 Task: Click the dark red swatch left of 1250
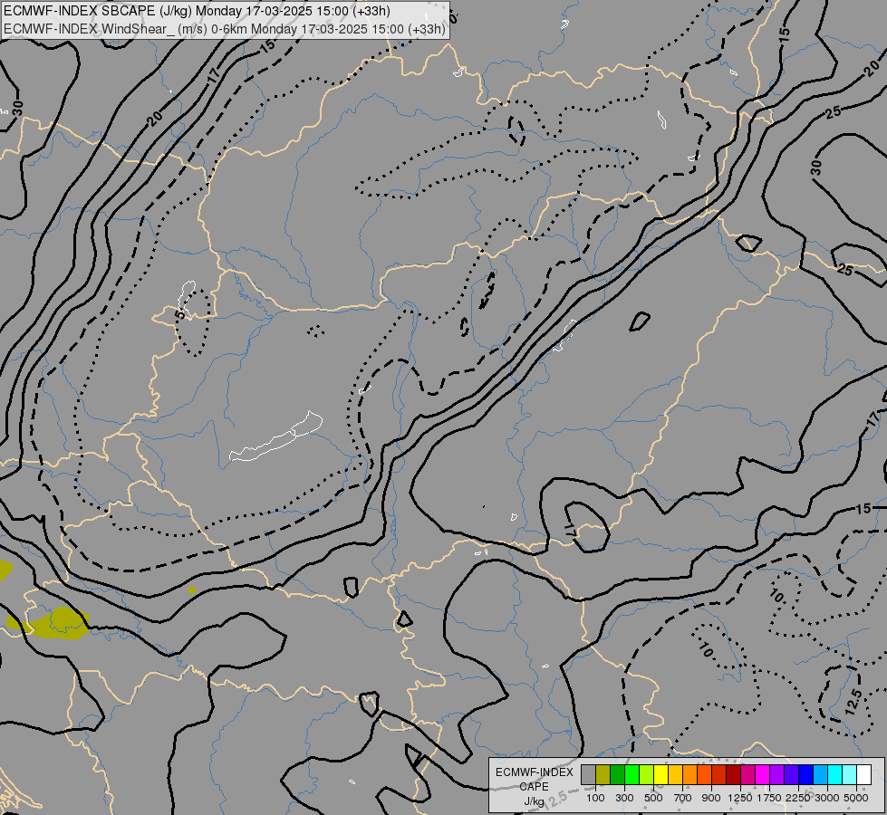(x=733, y=774)
